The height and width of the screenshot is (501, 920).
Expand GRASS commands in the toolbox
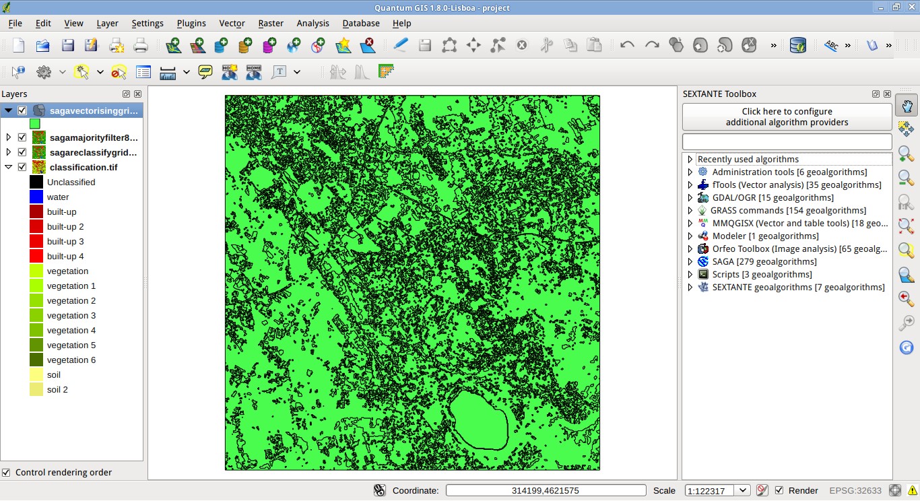coord(690,210)
